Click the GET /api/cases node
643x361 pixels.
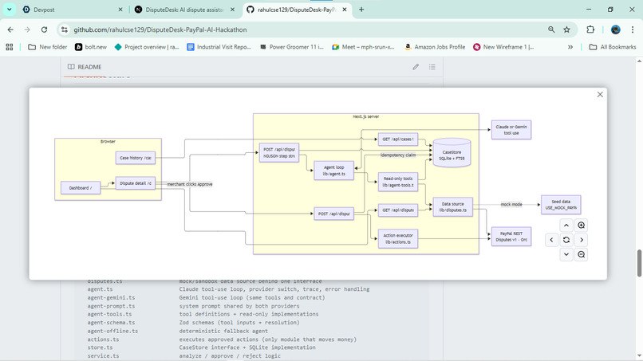(x=398, y=139)
